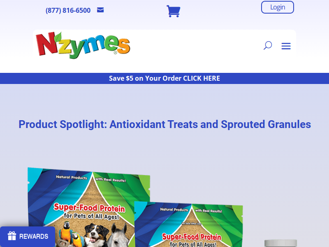The image size is (329, 247).
Task: Click the green leaf on the logo
Action: pyautogui.click(x=58, y=37)
